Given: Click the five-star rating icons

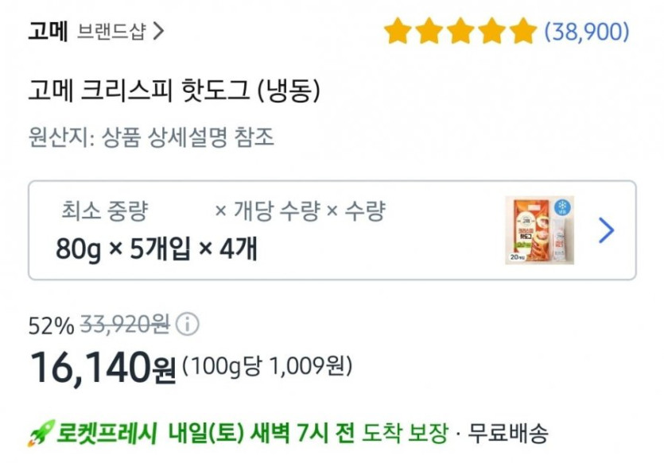Looking at the screenshot, I should [x=460, y=32].
